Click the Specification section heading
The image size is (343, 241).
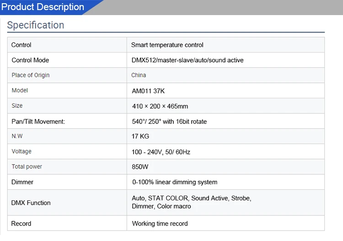pos(36,25)
